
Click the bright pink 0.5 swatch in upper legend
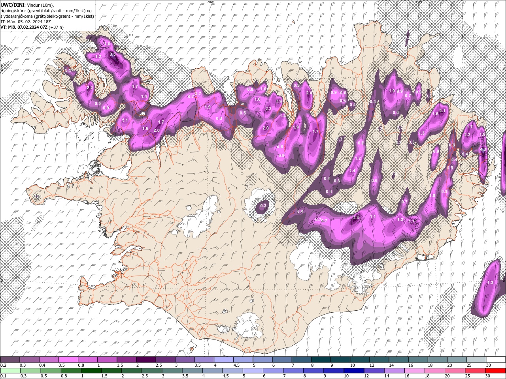click(68, 360)
